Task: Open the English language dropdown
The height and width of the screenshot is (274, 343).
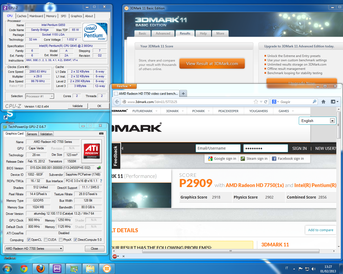Action: coord(317,121)
